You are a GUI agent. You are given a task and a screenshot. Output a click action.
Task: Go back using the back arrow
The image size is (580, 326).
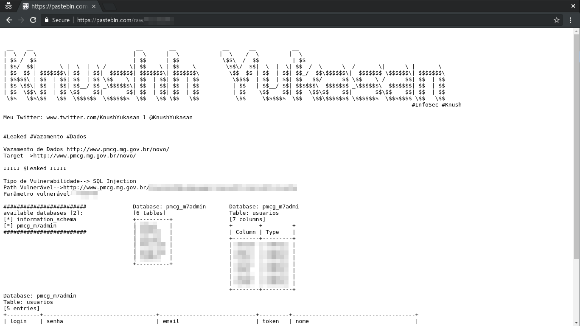[9, 20]
